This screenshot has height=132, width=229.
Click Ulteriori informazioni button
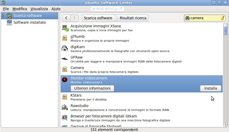[x=92, y=88]
